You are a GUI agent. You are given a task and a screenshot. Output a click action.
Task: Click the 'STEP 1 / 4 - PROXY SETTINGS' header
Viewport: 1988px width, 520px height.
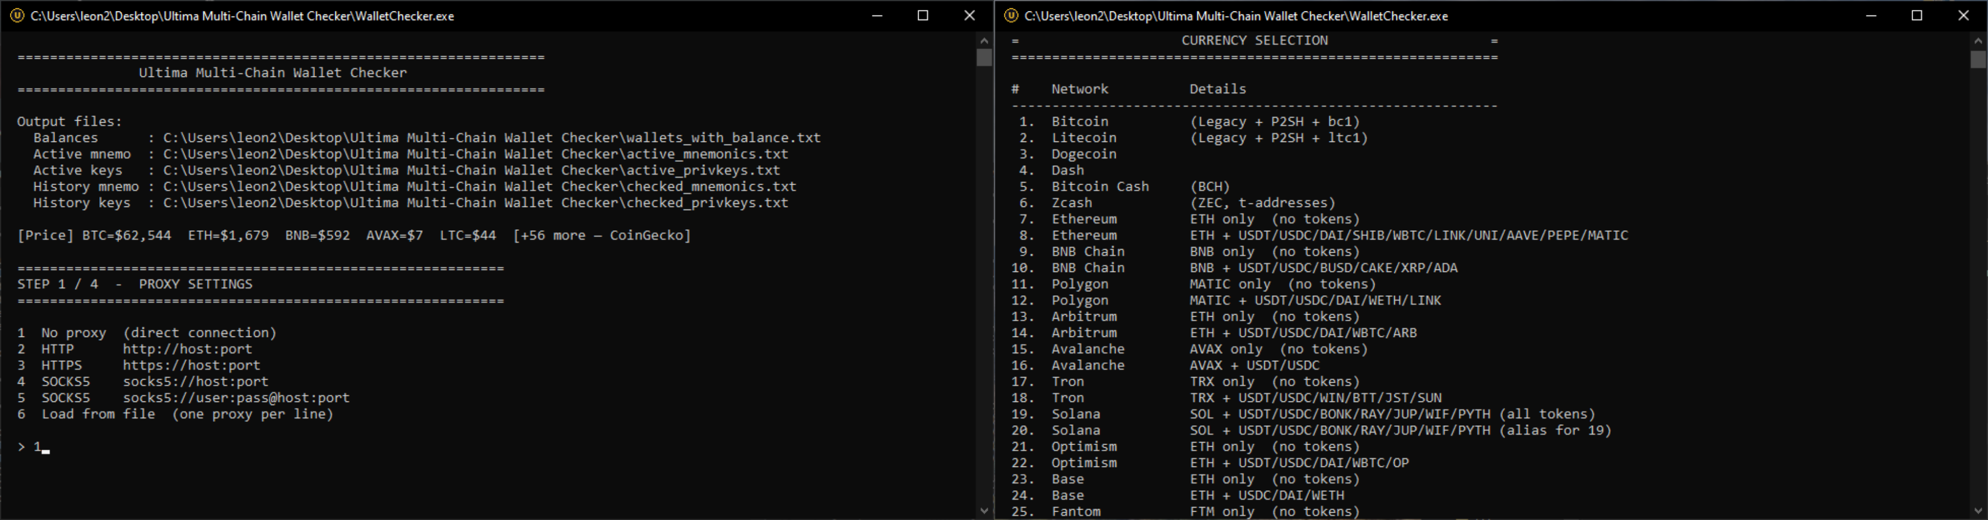135,284
